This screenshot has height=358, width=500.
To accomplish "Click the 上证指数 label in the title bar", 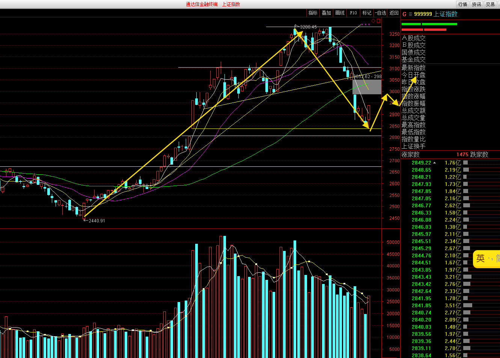I will 231,4.
